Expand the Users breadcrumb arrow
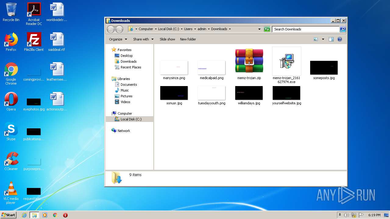 pos(195,29)
